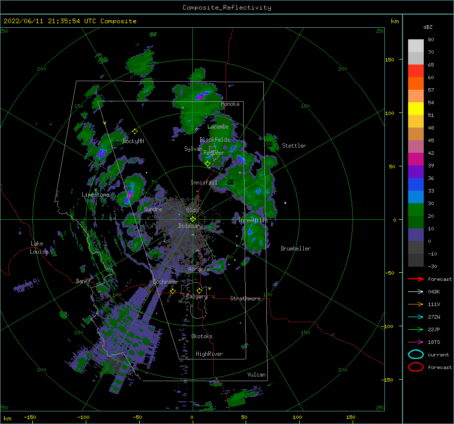Click the Didsbury town label
The height and width of the screenshot is (424, 454).
tap(190, 226)
